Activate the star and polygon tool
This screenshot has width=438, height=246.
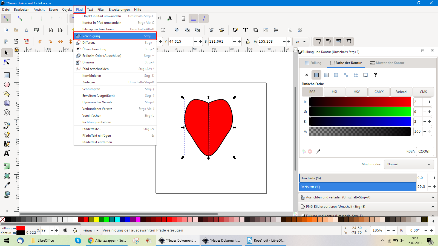point(7,94)
